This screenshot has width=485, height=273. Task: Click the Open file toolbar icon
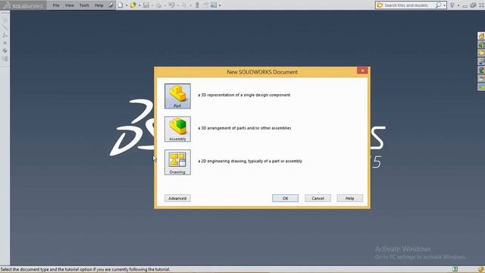[133, 5]
